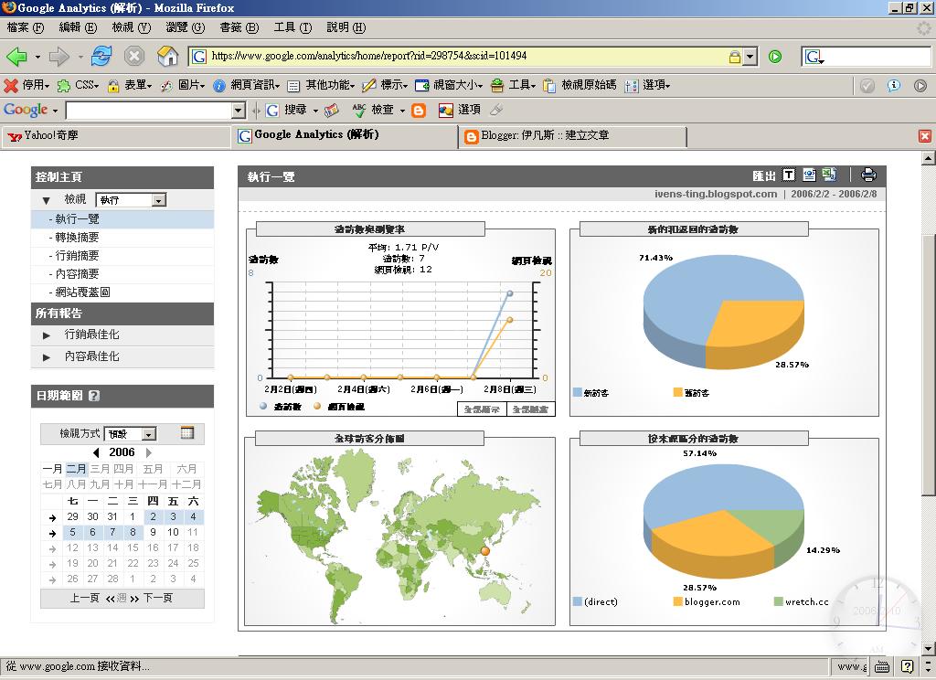
Task: Open the 視窗大小 resize menu
Action: click(x=449, y=85)
